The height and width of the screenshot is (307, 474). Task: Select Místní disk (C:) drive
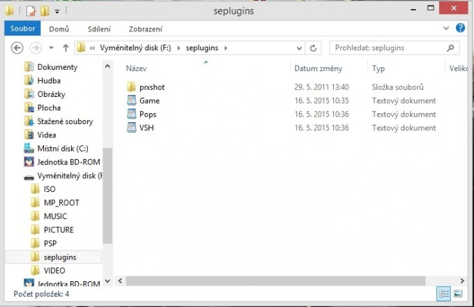(x=63, y=148)
